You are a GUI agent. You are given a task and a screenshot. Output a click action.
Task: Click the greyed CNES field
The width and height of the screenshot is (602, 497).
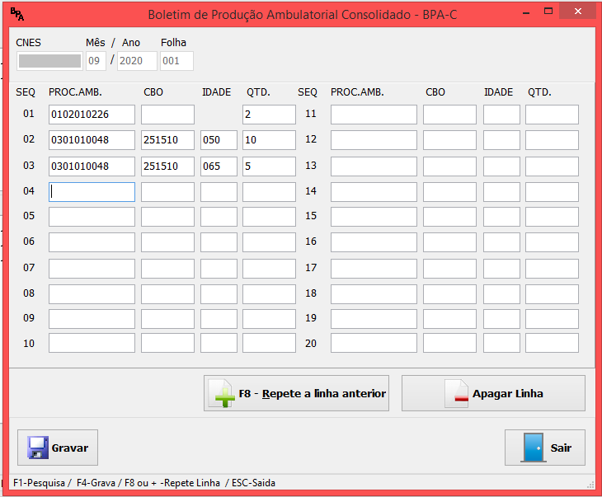click(x=49, y=61)
